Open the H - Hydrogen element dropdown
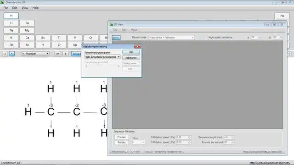Viewport: 294px width, 165px height. tap(35, 54)
